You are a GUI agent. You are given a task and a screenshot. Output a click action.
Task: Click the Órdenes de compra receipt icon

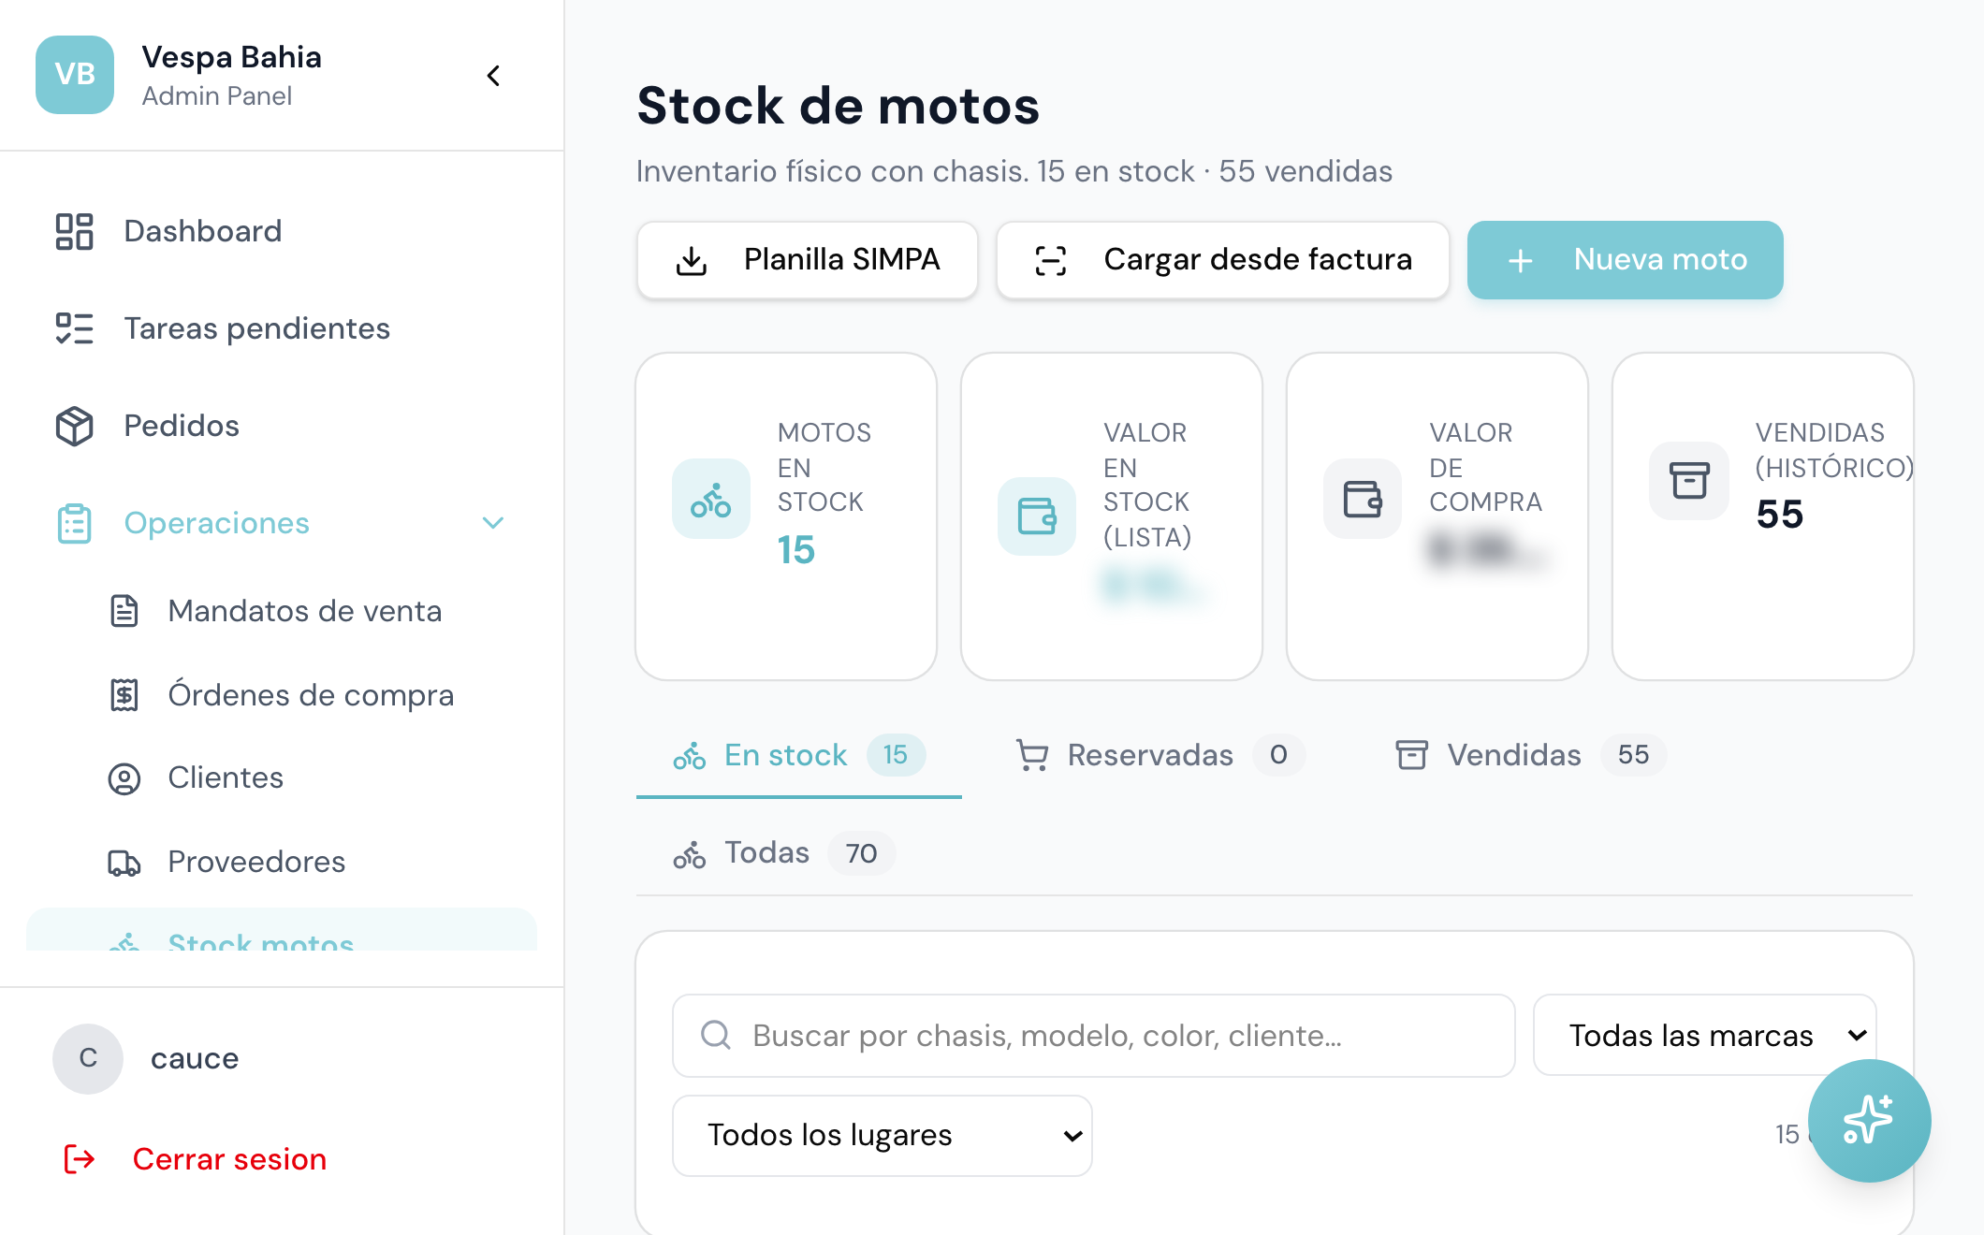point(124,695)
